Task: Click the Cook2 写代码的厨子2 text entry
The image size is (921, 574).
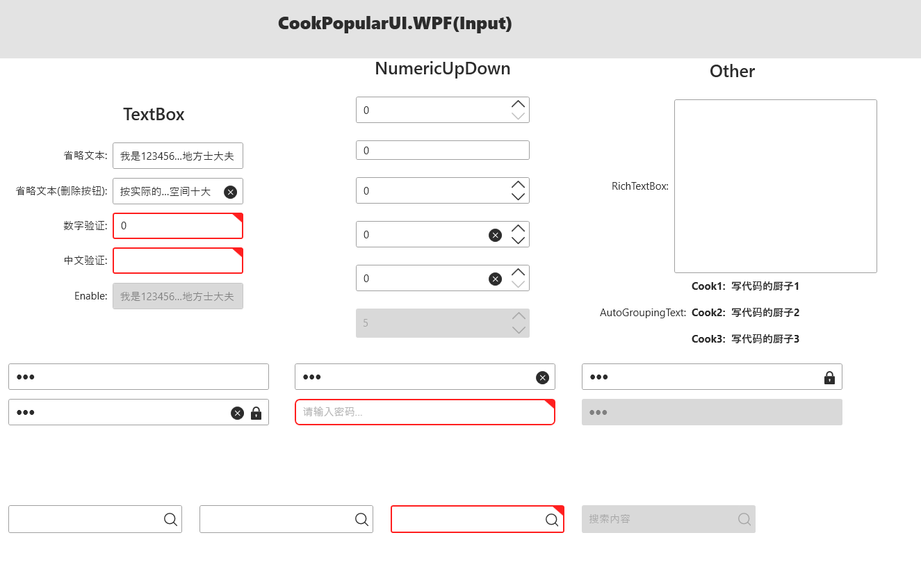Action: coord(745,313)
